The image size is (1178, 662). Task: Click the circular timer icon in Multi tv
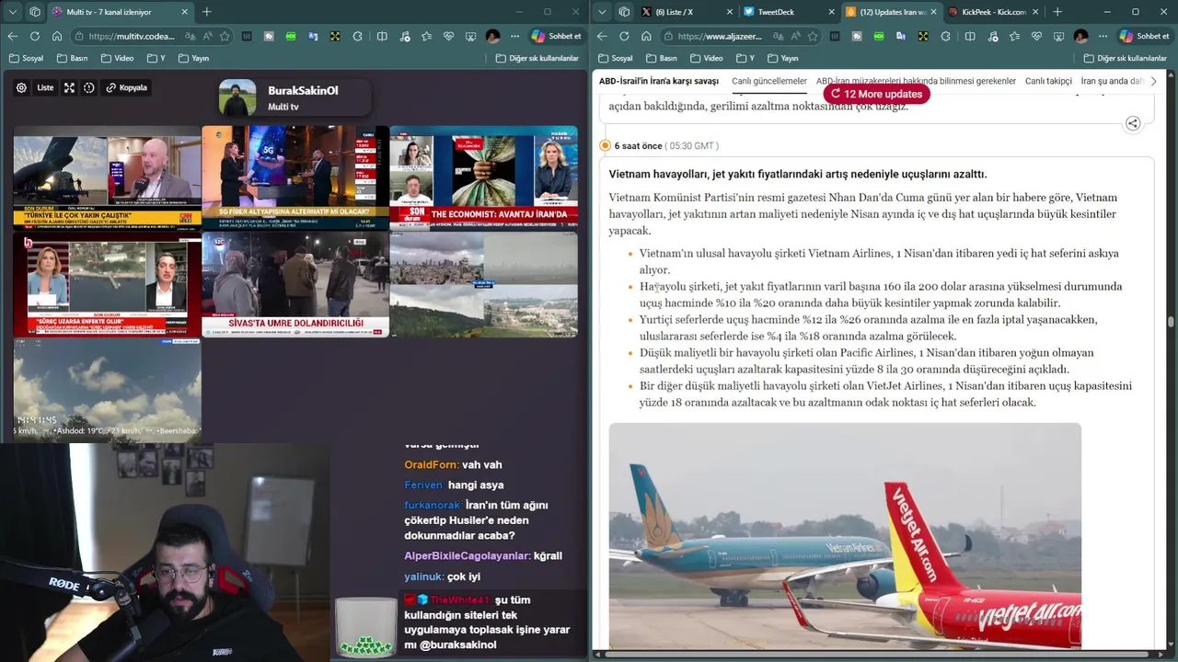pos(89,87)
